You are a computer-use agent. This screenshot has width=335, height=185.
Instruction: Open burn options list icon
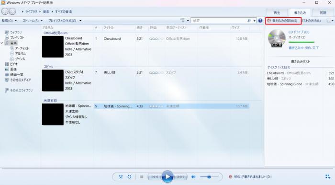click(x=329, y=21)
